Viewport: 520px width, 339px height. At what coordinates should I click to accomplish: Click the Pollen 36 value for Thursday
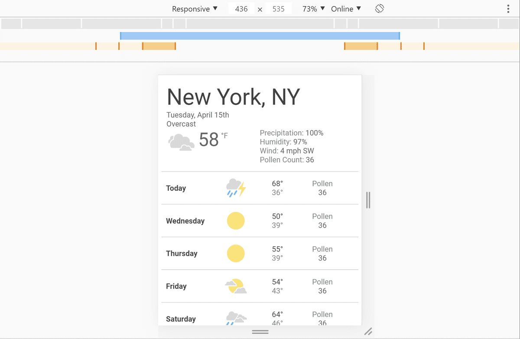(x=322, y=253)
